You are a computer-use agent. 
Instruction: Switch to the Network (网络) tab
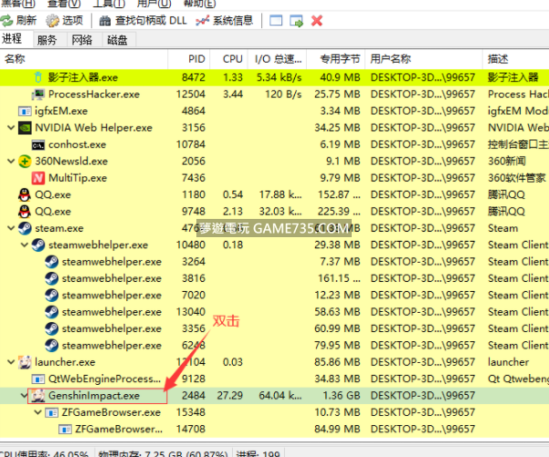[x=82, y=40]
